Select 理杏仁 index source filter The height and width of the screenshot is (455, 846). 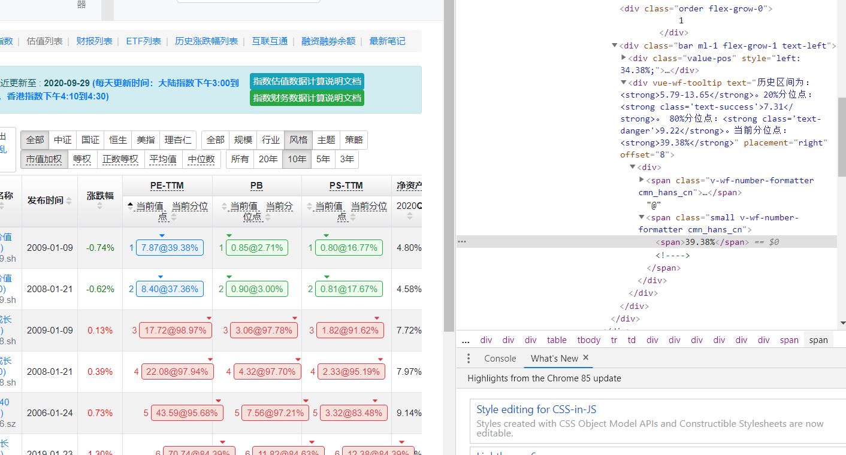(x=177, y=139)
